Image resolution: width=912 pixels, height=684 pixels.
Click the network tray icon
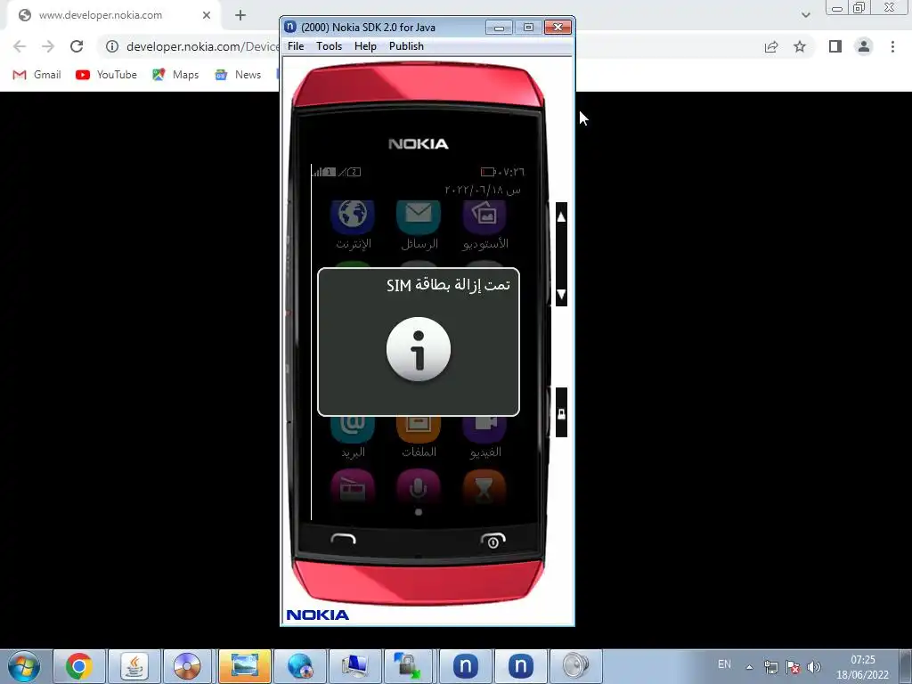pyautogui.click(x=770, y=667)
